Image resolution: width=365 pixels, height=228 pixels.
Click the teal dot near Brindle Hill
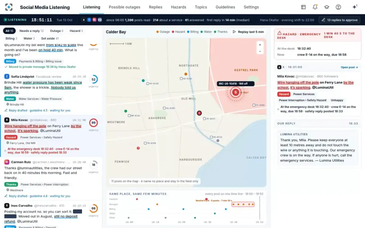click(x=143, y=81)
